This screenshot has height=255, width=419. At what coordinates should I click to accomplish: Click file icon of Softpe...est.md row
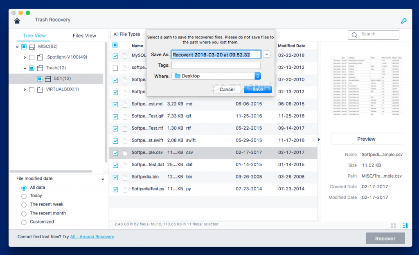coord(125,104)
